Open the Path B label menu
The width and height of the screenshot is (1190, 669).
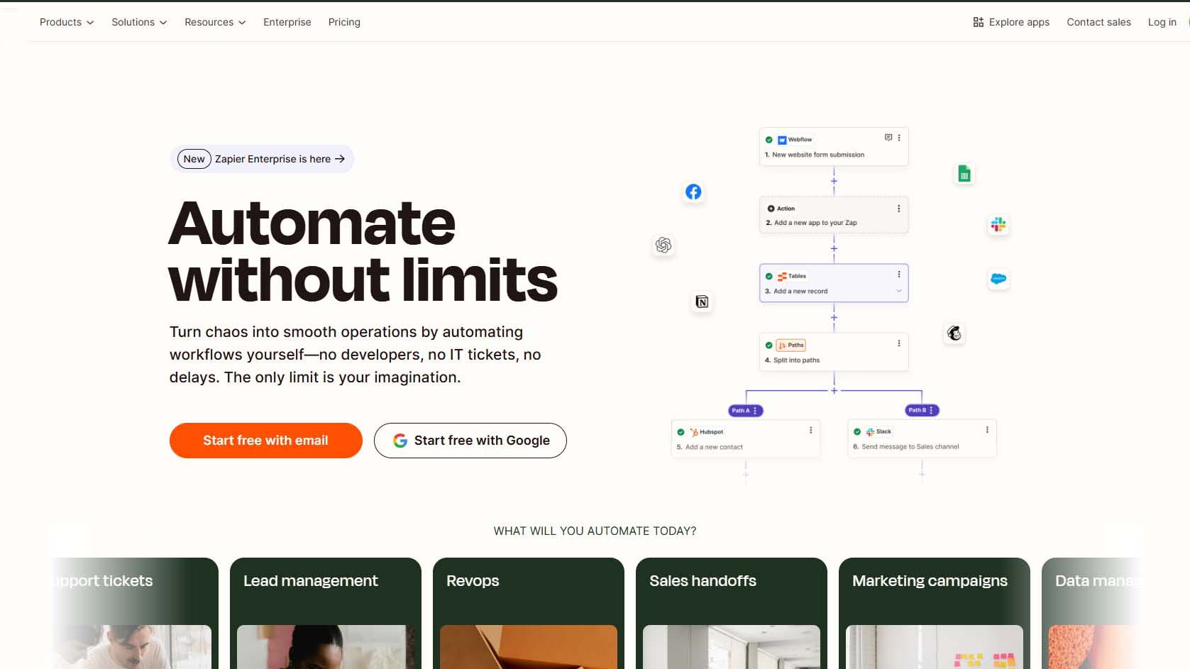click(931, 410)
